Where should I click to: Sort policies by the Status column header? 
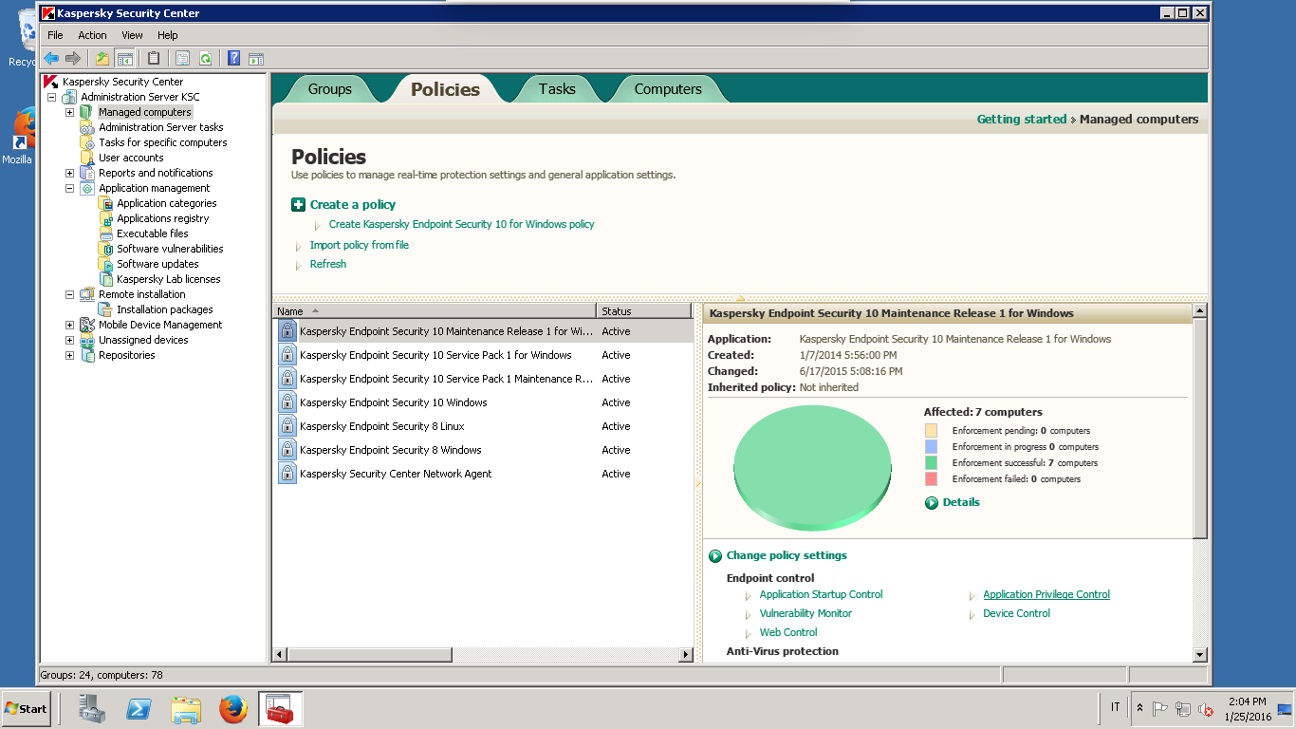pos(644,311)
